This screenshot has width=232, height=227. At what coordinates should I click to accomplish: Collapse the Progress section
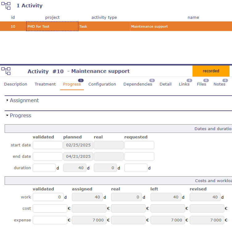(20, 116)
